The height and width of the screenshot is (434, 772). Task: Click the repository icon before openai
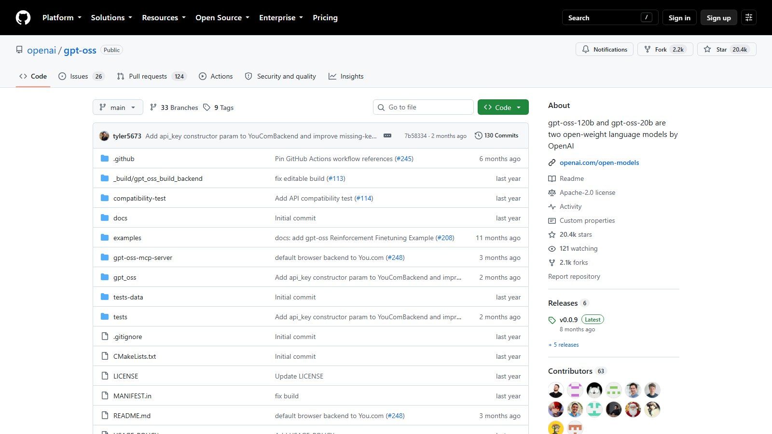19,50
